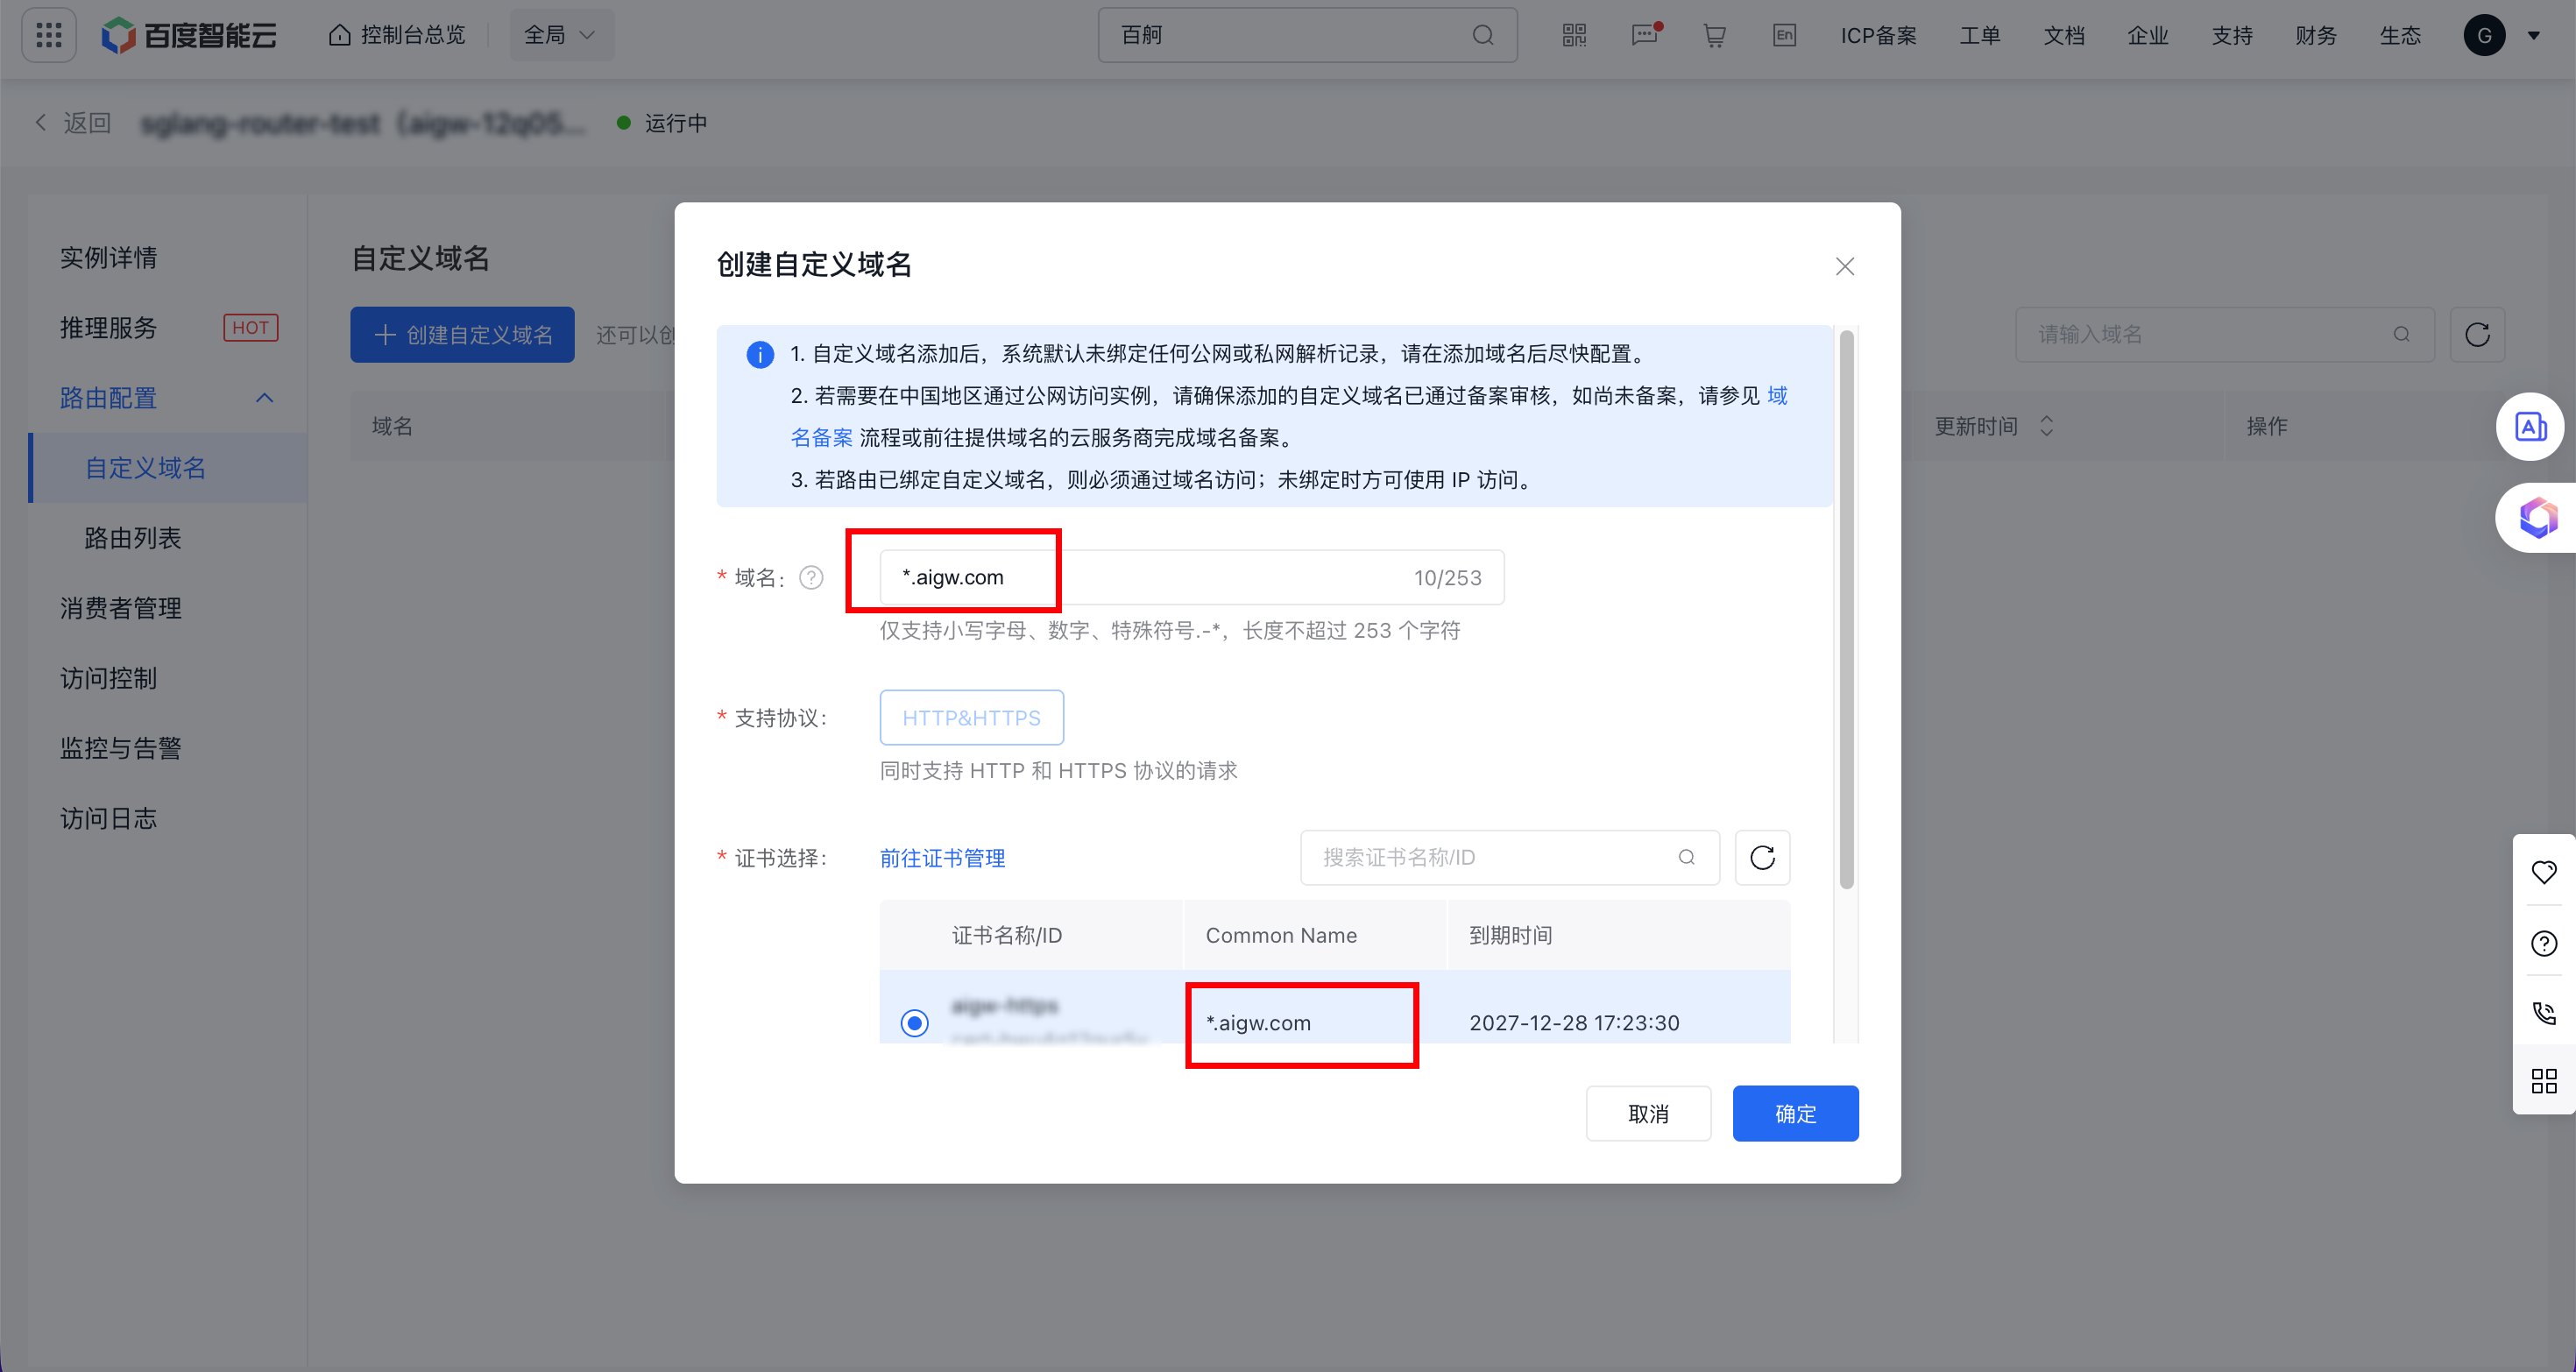The width and height of the screenshot is (2576, 1372).
Task: Collapse the 路由配置 sidebar section
Action: [264, 398]
